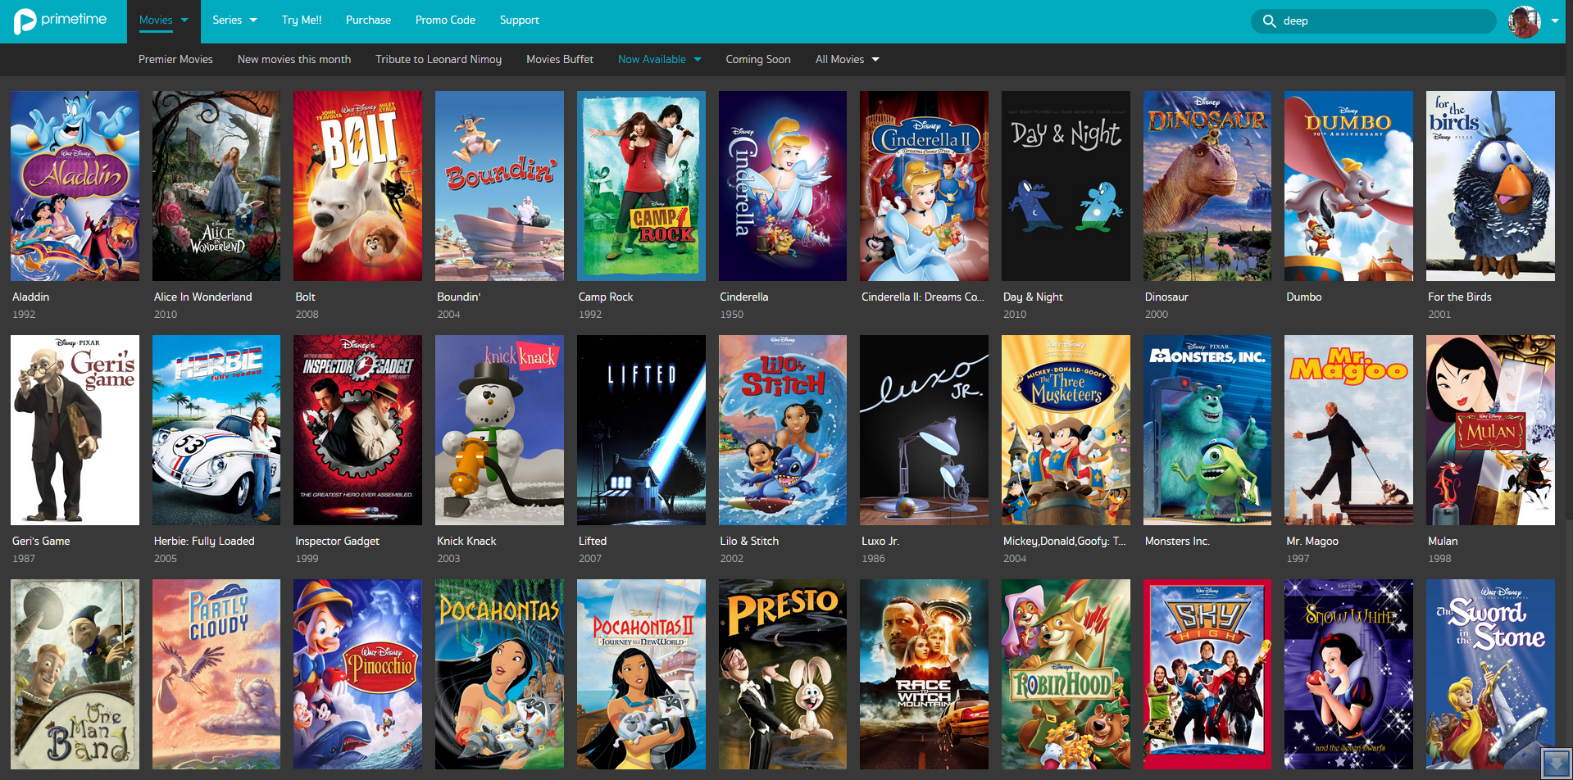This screenshot has width=1573, height=780.
Task: Open the Pinocchio poster
Action: click(x=357, y=674)
